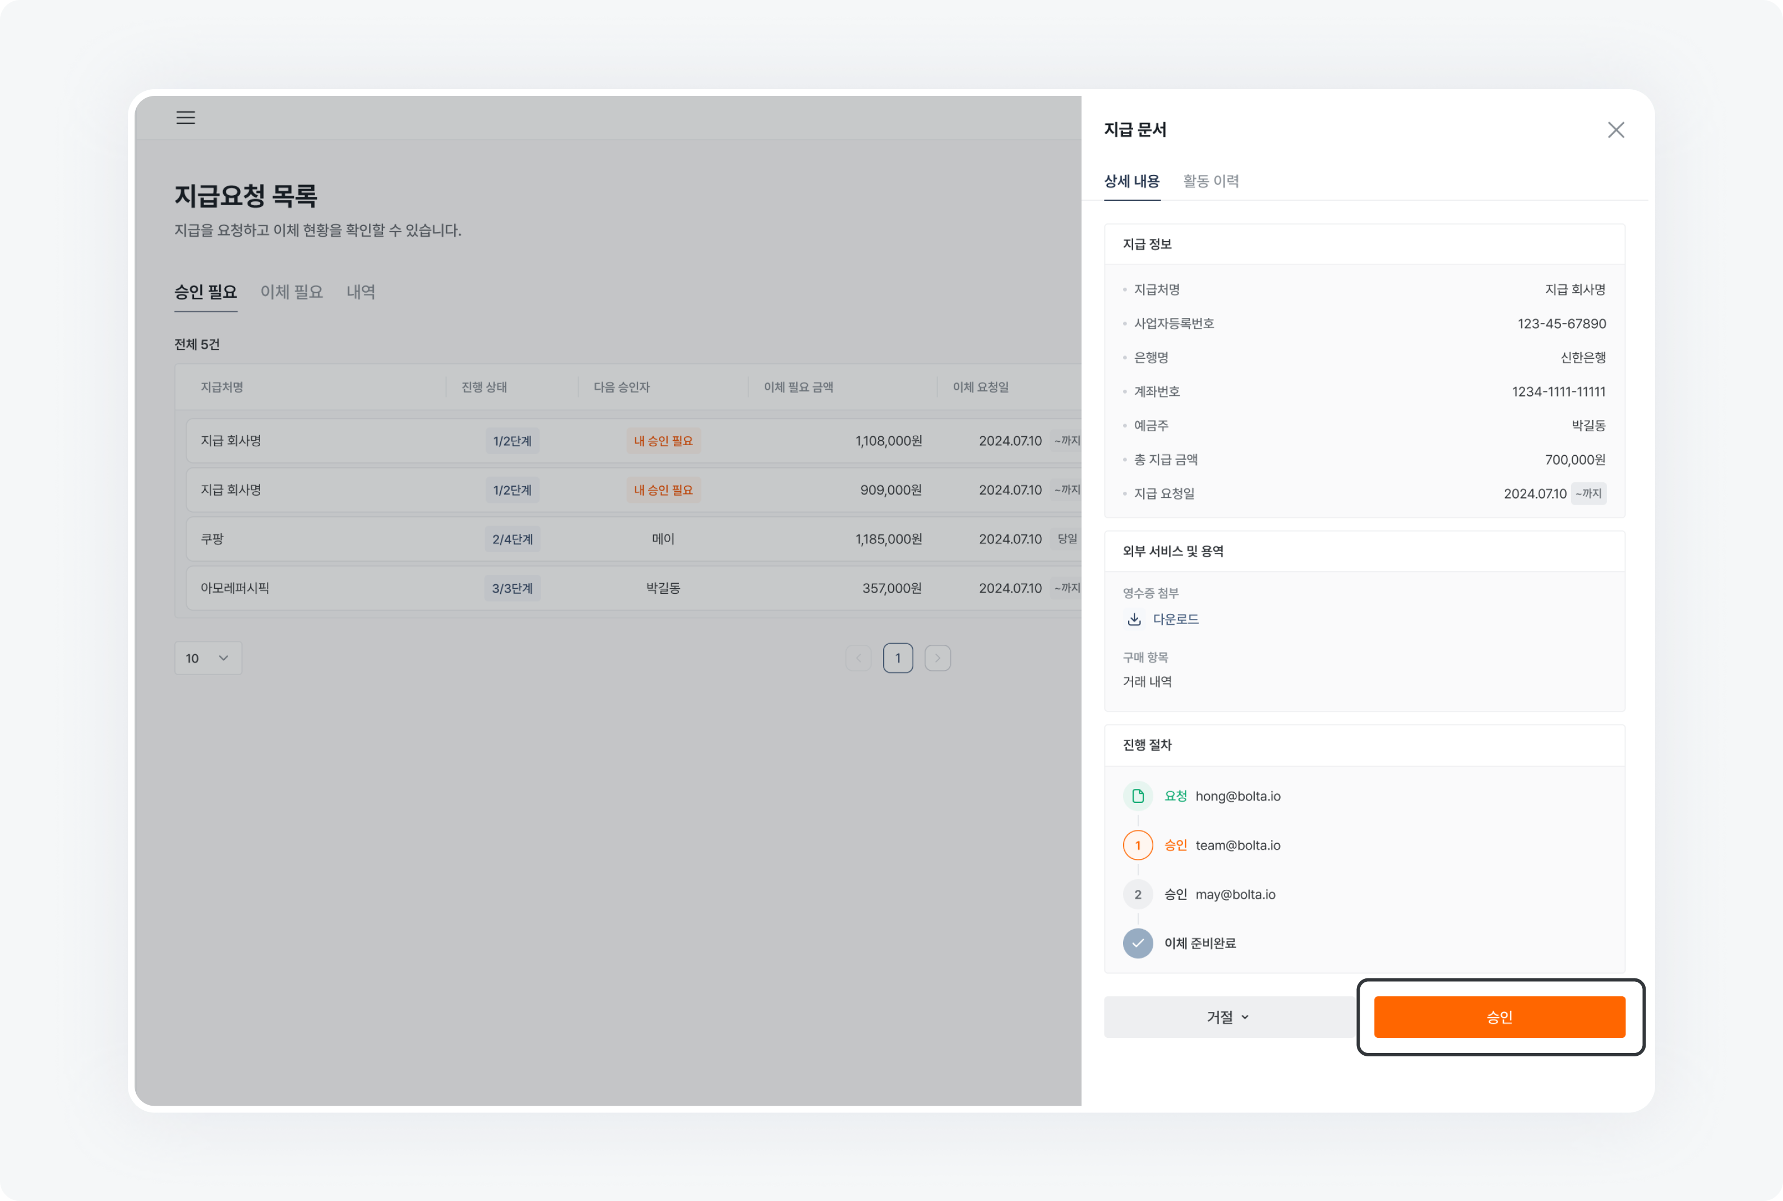Select page 1 in the pagination control
Image resolution: width=1783 pixels, height=1201 pixels.
898,657
